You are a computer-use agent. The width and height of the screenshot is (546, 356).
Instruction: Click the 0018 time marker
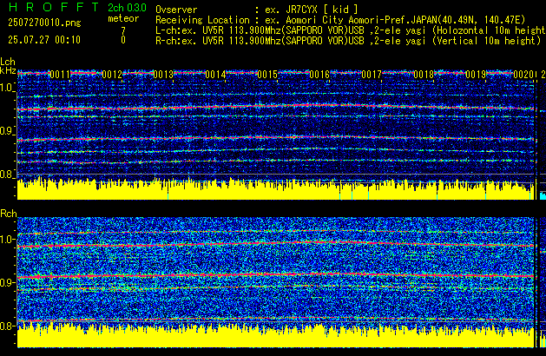[424, 75]
